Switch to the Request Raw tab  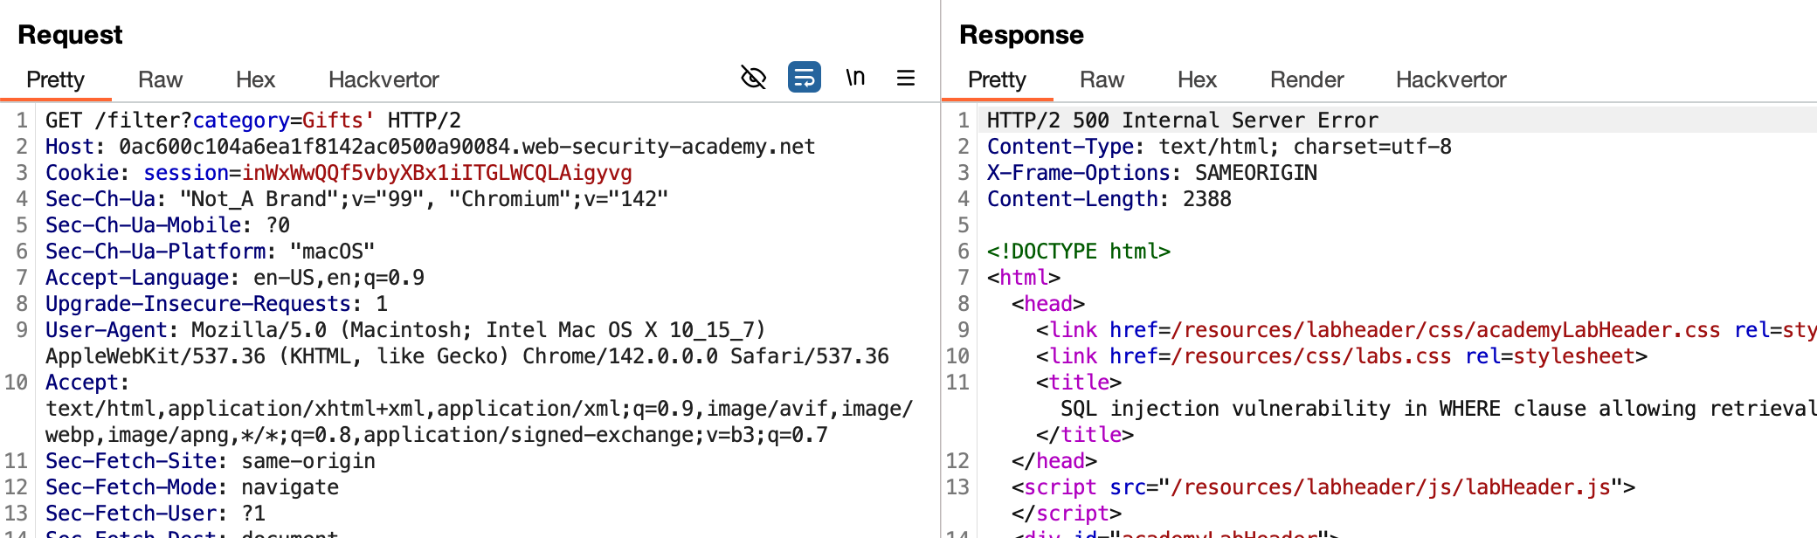tap(160, 79)
